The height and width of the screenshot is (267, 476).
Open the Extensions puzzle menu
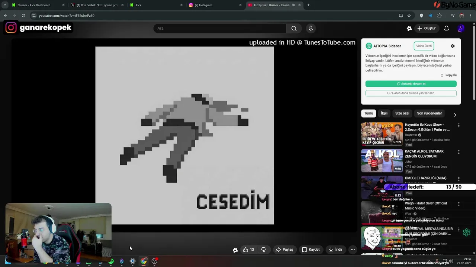click(x=440, y=16)
